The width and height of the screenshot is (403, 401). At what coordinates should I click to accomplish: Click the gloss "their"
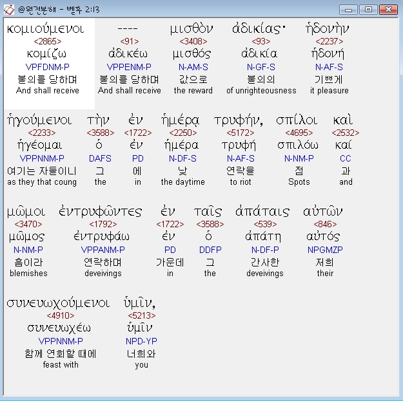(x=325, y=274)
